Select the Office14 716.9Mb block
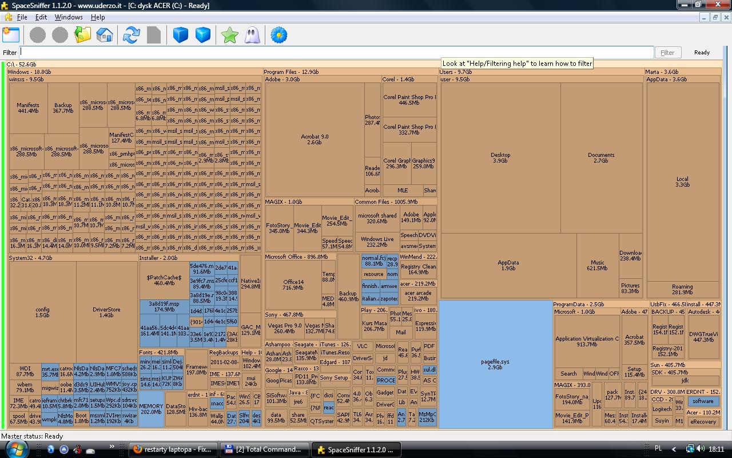The width and height of the screenshot is (732, 458). [293, 285]
